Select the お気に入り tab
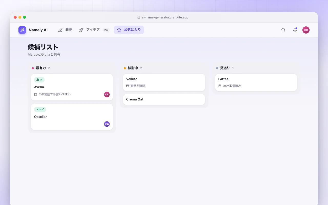 click(x=129, y=30)
